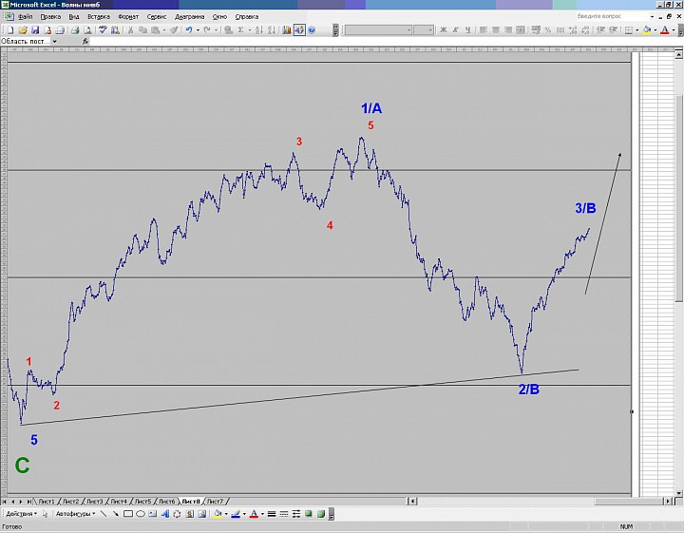684x533 pixels.
Task: Click the vertical scrollbar down arrow
Action: click(x=678, y=493)
